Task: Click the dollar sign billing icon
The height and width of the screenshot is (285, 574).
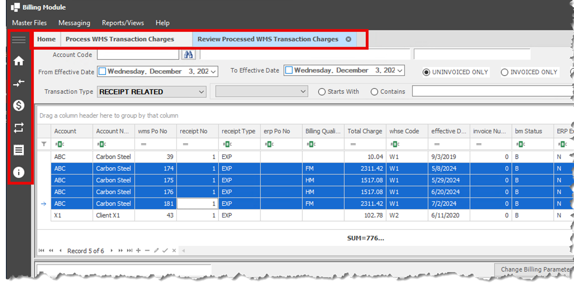Action: pyautogui.click(x=19, y=105)
